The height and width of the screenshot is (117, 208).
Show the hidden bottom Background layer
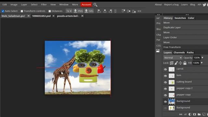pyautogui.click(x=165, y=108)
